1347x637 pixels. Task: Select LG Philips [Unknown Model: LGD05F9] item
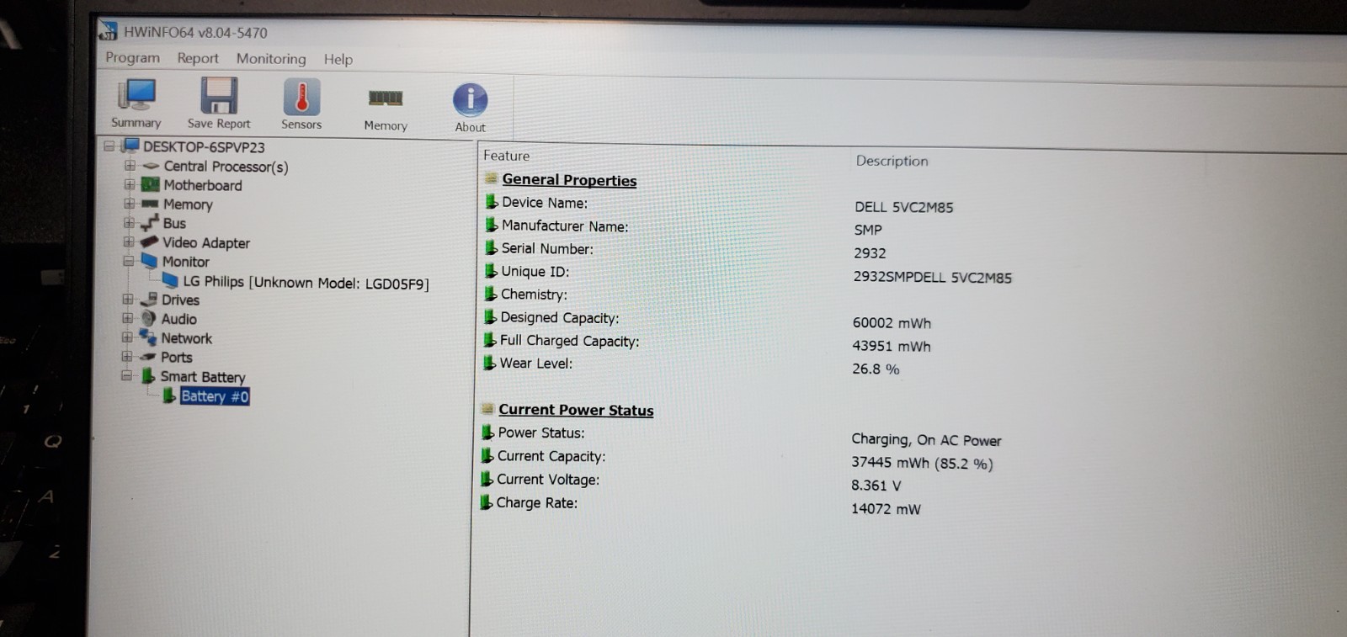click(306, 282)
